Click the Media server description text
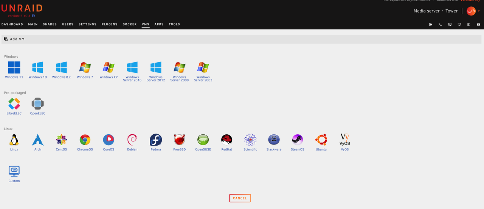 (427, 11)
